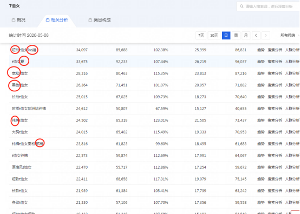Open 趋势 for the 34,097 row
300x214 pixels.
[261, 50]
